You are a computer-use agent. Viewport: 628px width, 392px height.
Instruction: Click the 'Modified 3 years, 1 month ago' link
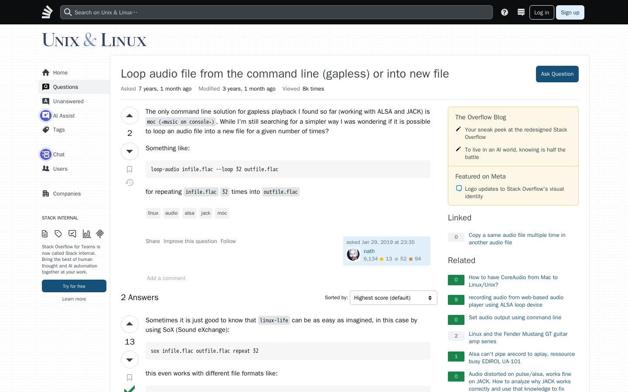tap(237, 89)
